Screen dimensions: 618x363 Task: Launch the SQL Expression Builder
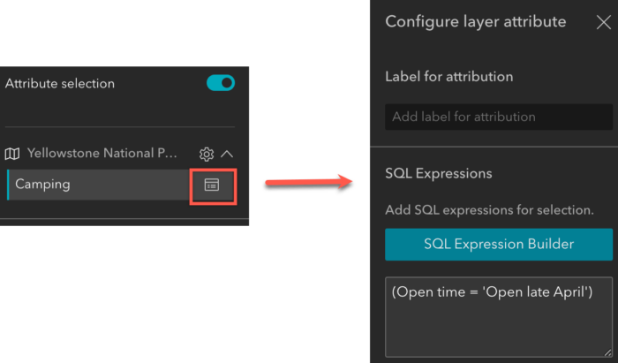tap(498, 244)
